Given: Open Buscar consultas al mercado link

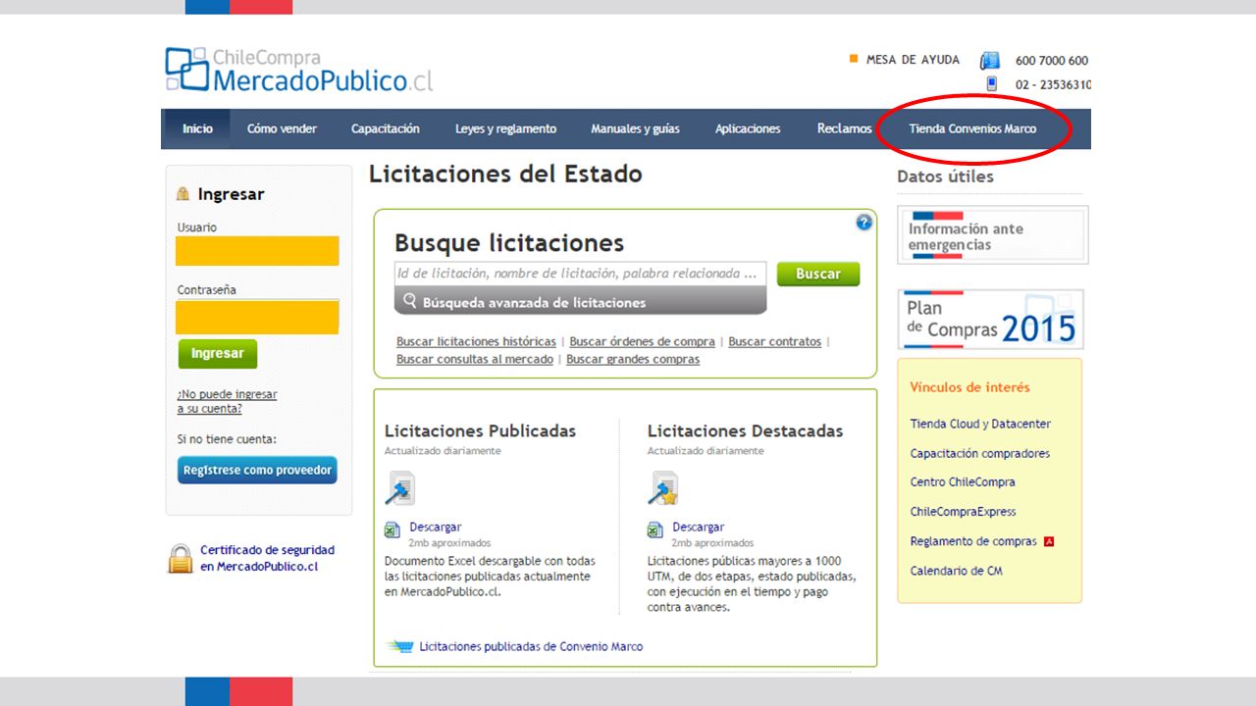Looking at the screenshot, I should (475, 359).
